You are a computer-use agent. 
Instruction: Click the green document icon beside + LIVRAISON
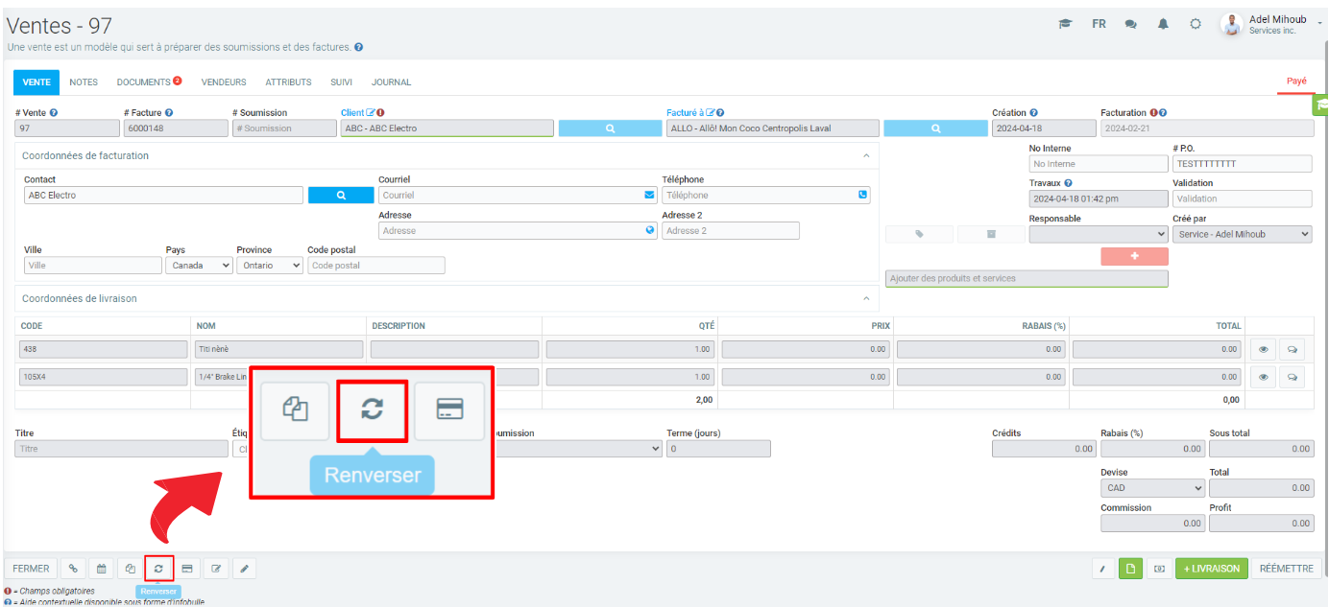point(1131,569)
